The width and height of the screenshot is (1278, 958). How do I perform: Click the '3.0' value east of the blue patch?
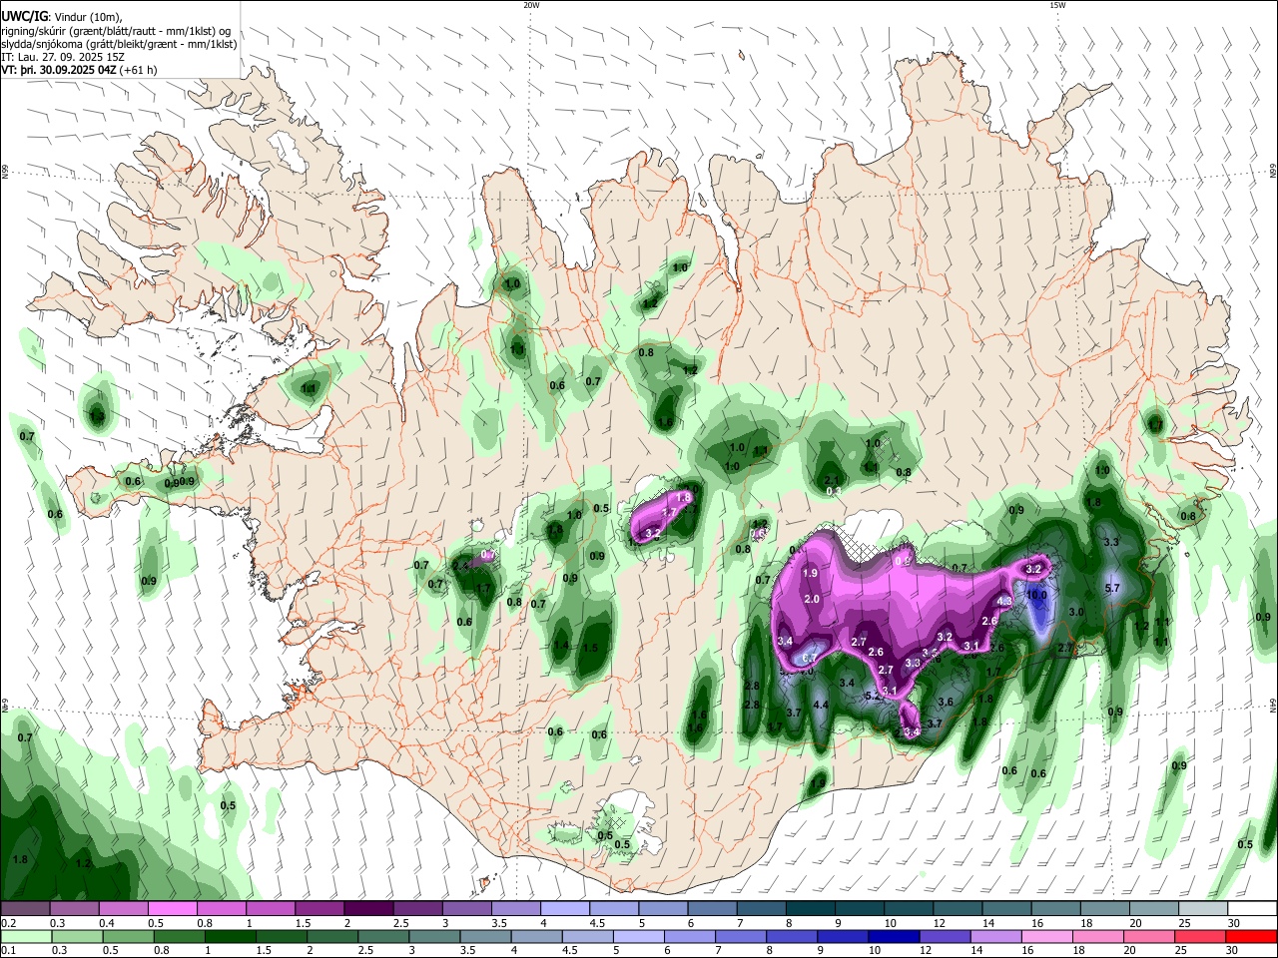click(x=1076, y=612)
